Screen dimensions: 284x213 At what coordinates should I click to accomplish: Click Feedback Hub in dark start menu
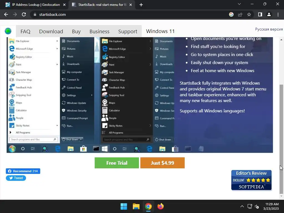pos(117,87)
